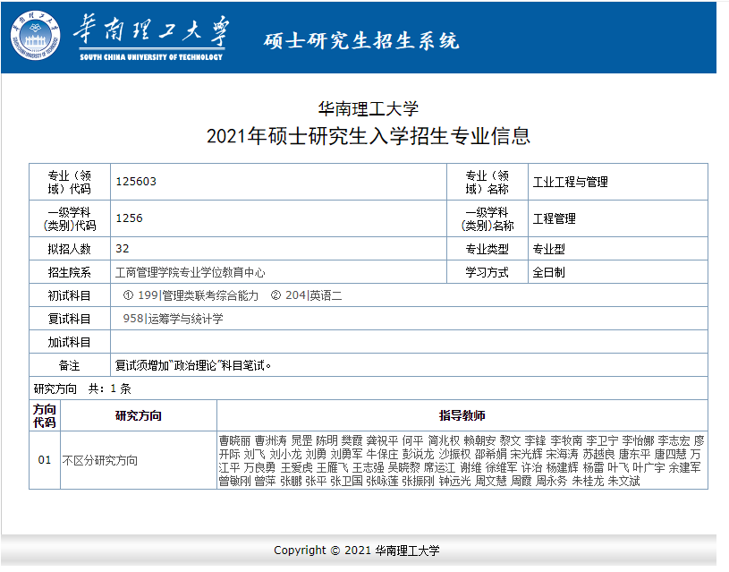This screenshot has width=729, height=572.
Task: Click the 硕士研究生招生系统 banner title
Action: [361, 40]
